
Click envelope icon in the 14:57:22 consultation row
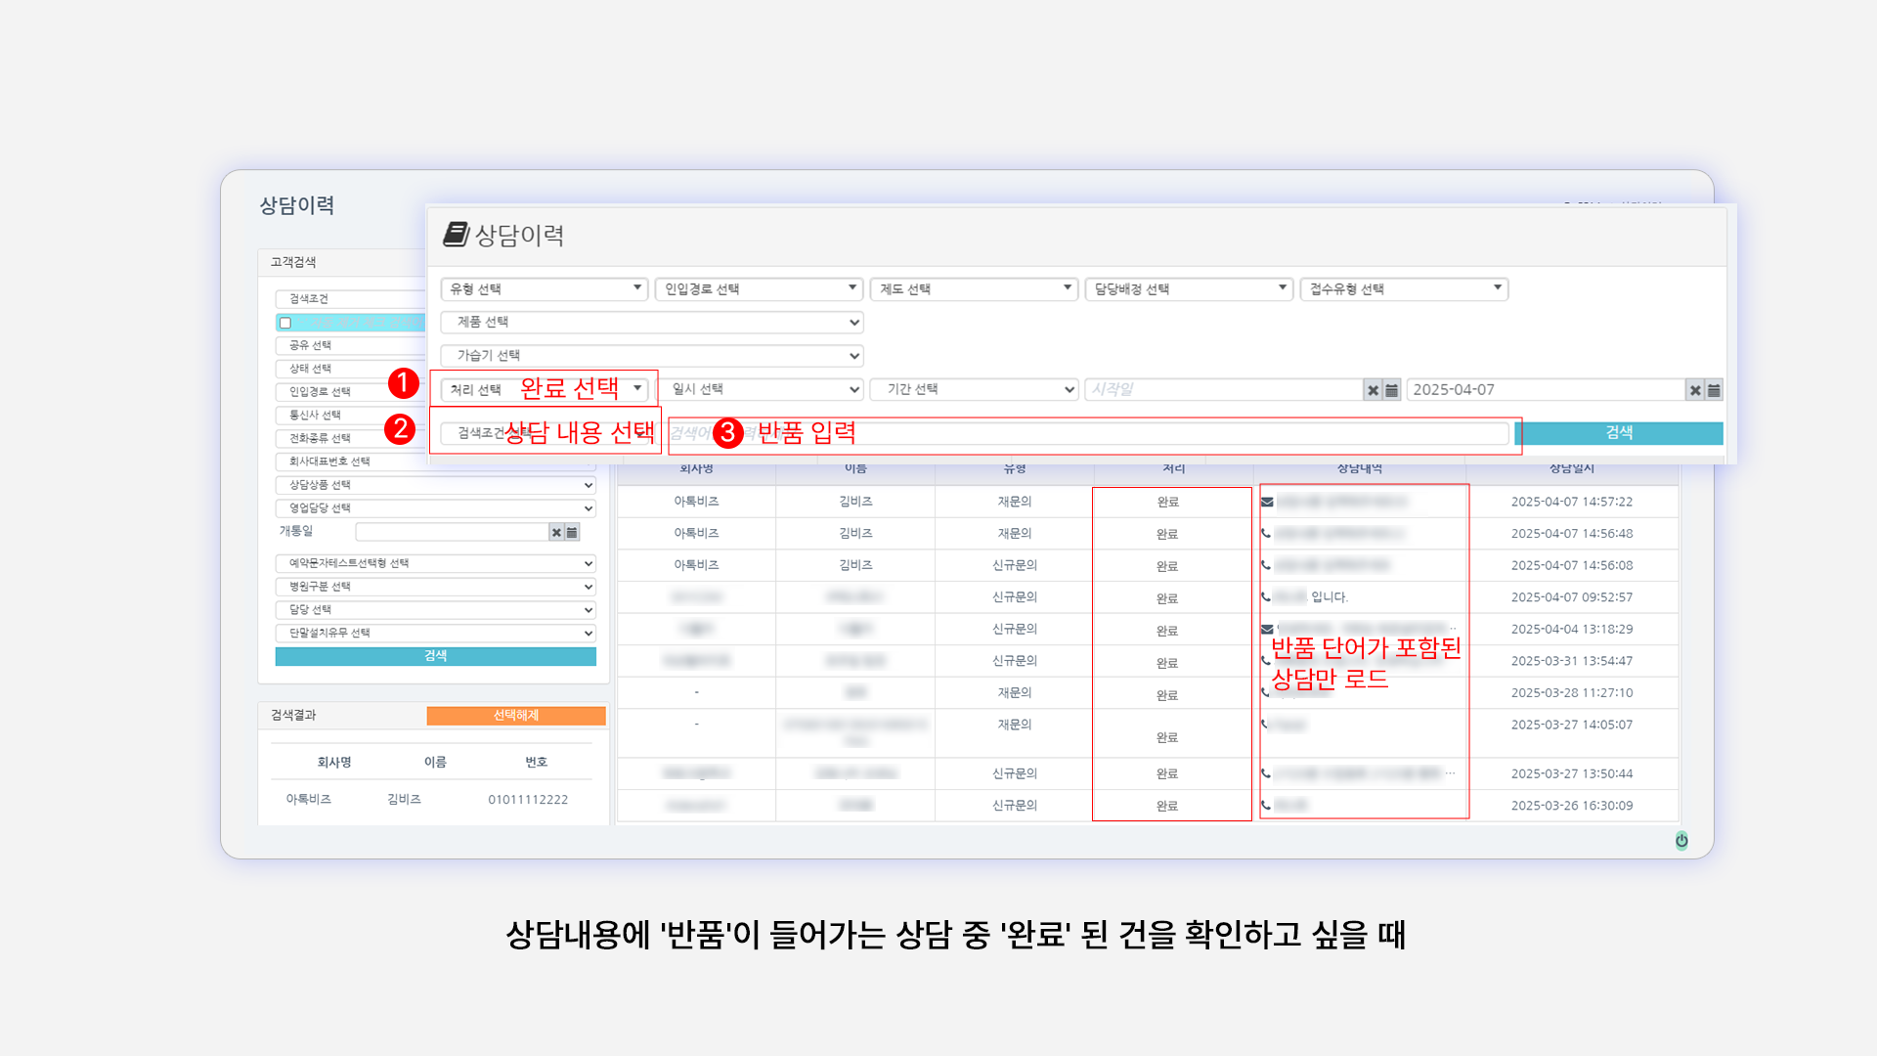point(1267,502)
